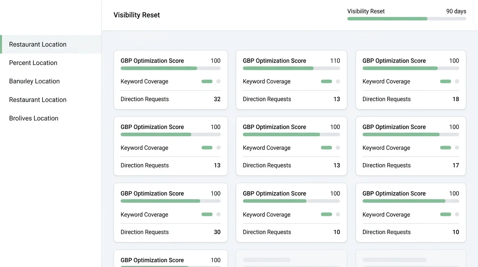Click the Direction Requests value 18

tap(456, 99)
